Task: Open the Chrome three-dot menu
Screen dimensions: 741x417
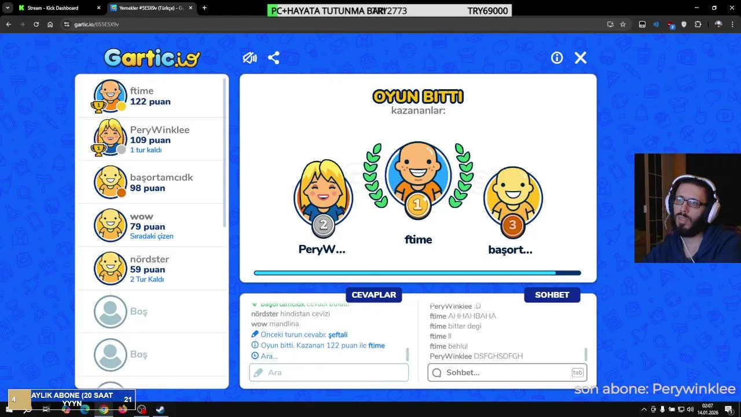Action: click(x=733, y=24)
